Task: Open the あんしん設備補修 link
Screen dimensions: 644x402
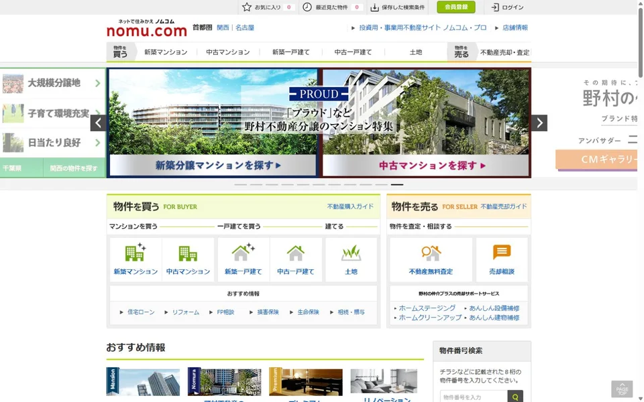Action: coord(494,308)
